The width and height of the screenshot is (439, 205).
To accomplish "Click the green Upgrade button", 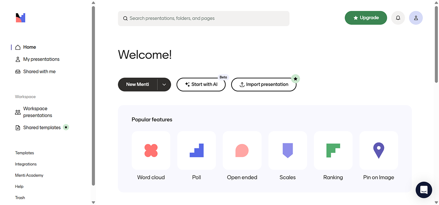I will (x=365, y=18).
